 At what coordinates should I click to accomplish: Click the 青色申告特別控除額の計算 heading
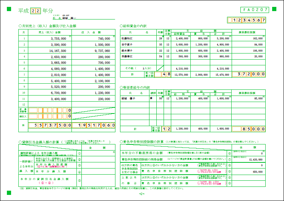142,142
